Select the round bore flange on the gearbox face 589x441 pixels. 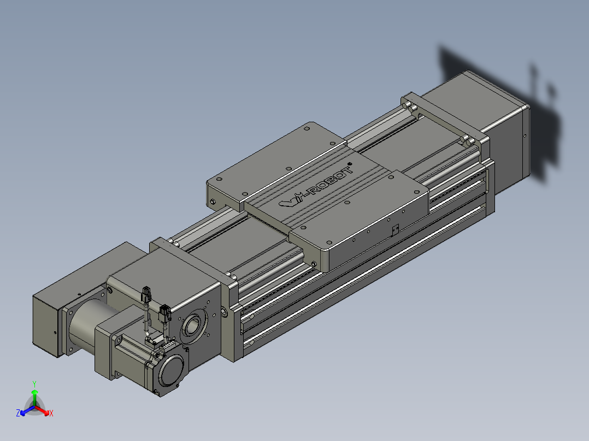pyautogui.click(x=193, y=326)
